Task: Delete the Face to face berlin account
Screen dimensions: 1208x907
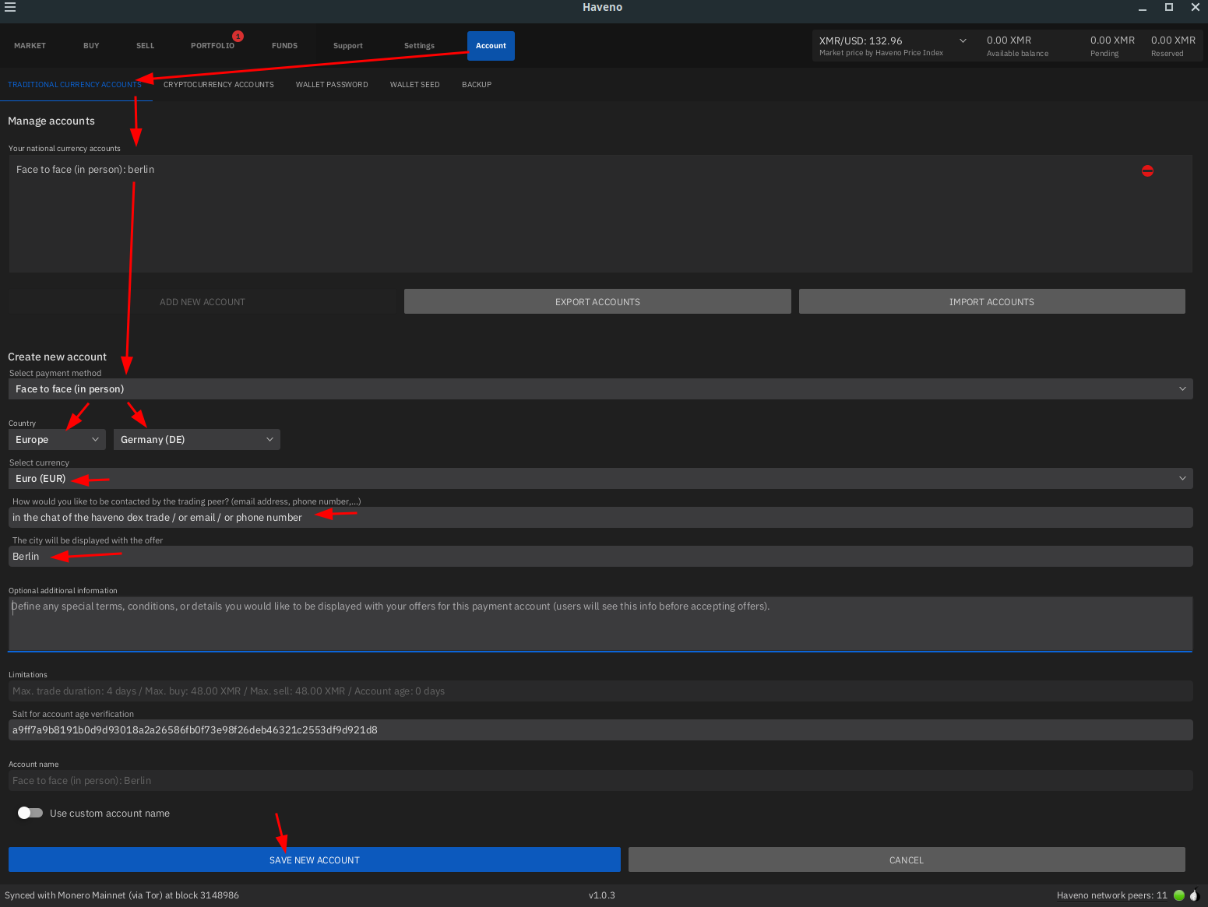Action: pos(1147,171)
